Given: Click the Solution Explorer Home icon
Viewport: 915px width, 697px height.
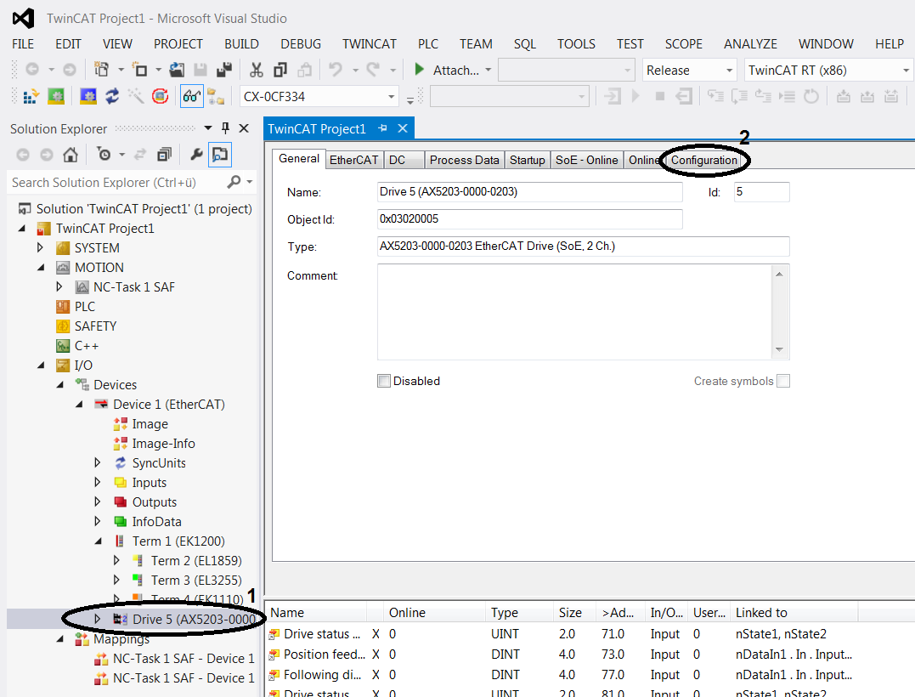Looking at the screenshot, I should (x=71, y=155).
